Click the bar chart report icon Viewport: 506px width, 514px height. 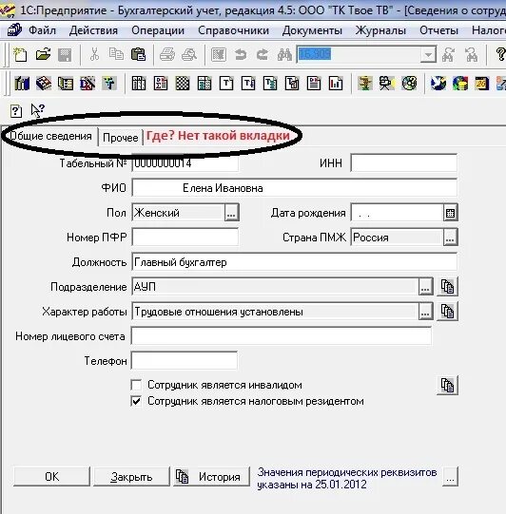336,84
